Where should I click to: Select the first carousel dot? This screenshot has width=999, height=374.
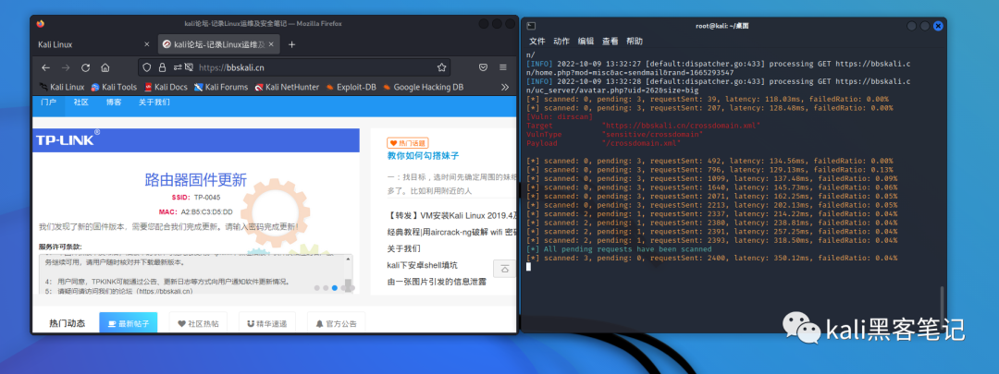(316, 288)
